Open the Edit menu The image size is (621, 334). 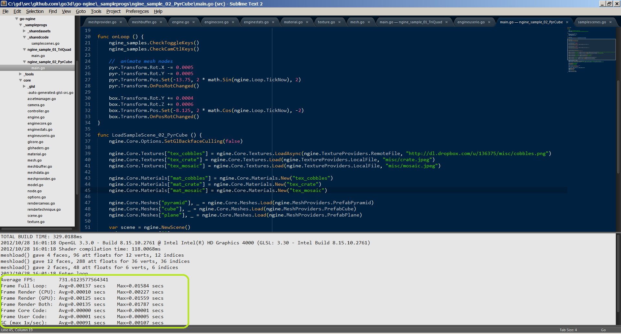(x=17, y=11)
